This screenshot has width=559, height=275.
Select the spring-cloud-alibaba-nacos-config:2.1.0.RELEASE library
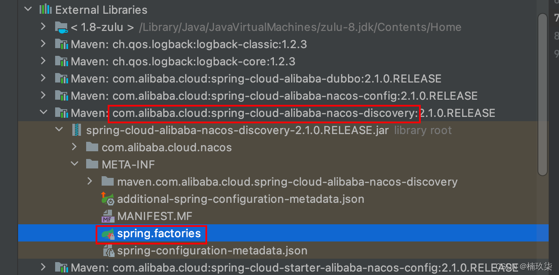point(274,96)
